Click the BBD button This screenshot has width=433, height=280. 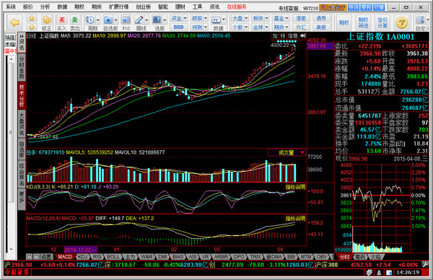click(179, 27)
